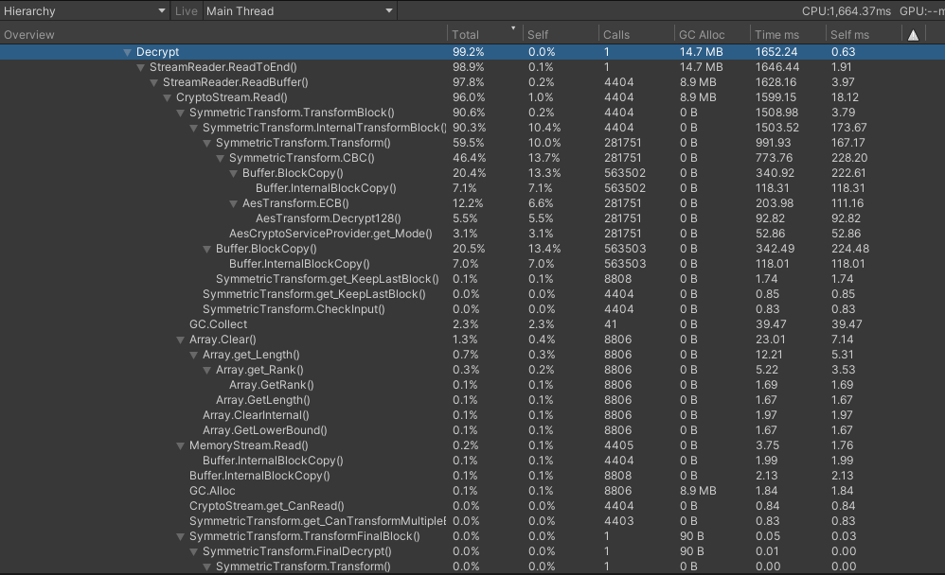Viewport: 945px width, 575px height.
Task: Collapse SymmetricTransform.FinalDecrypt() node
Action: coord(193,551)
